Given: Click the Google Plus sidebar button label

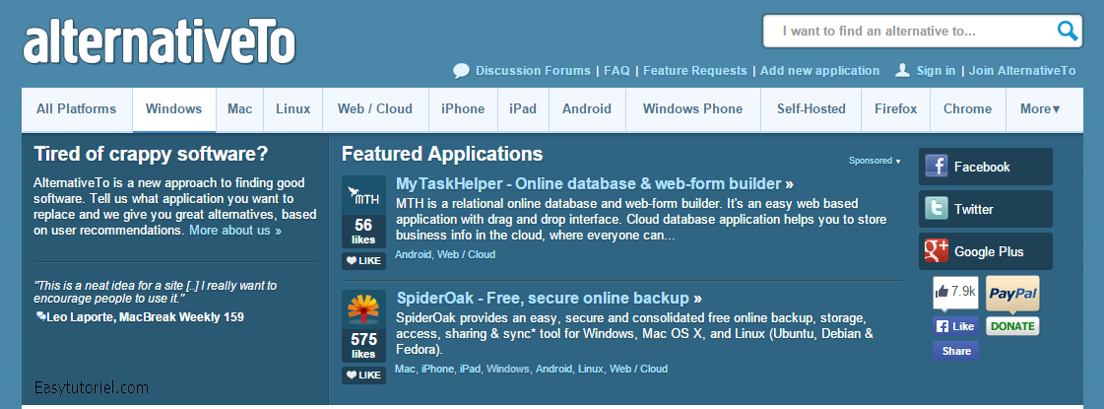Looking at the screenshot, I should pos(989,251).
